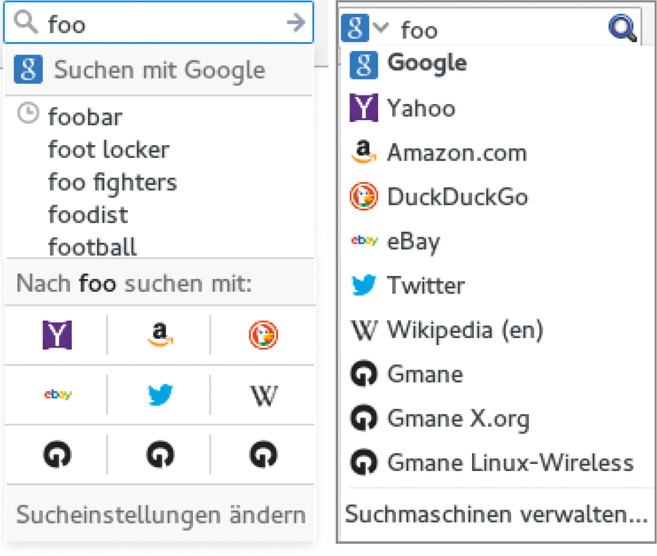
Task: Click the DuckDuckGo icon in one-click search grid
Action: pyautogui.click(x=263, y=335)
